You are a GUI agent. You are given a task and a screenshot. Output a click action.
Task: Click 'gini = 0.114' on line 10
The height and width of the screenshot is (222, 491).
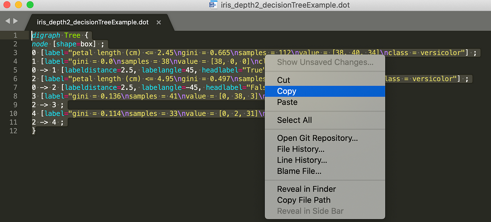(x=97, y=113)
